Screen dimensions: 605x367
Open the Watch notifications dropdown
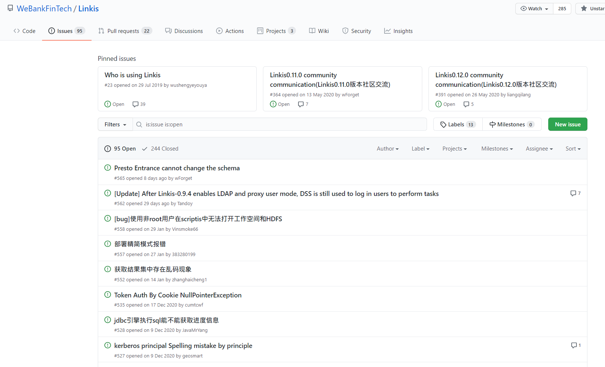pos(534,8)
